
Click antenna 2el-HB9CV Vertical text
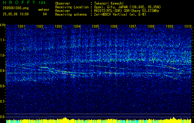pyautogui.click(x=120, y=14)
